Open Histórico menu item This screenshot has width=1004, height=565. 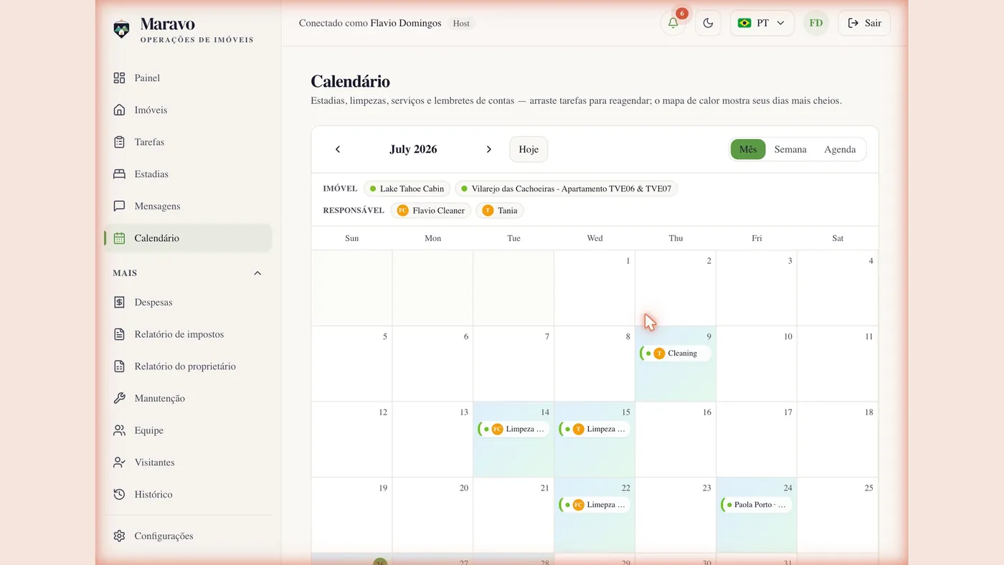point(188,495)
